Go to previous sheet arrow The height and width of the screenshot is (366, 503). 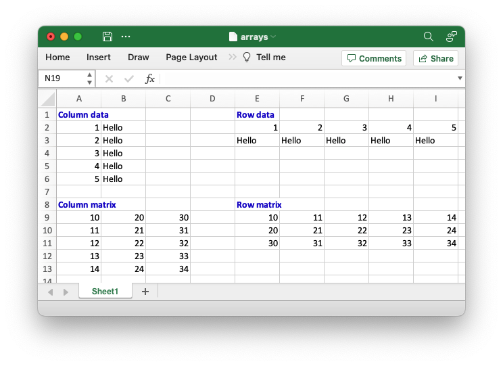[x=50, y=292]
